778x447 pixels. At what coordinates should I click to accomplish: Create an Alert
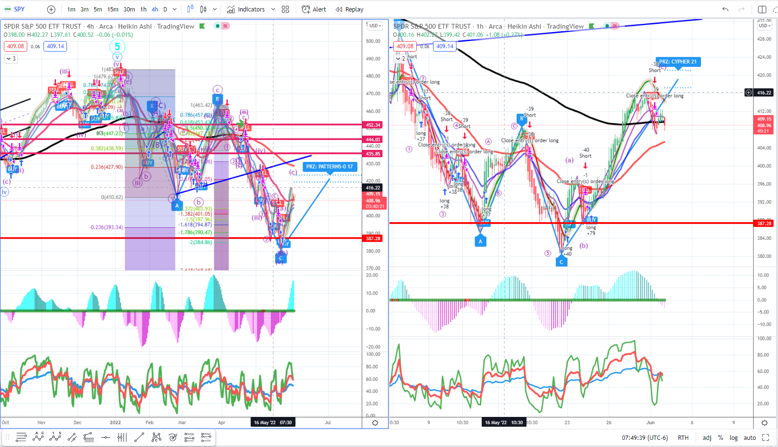[x=314, y=9]
